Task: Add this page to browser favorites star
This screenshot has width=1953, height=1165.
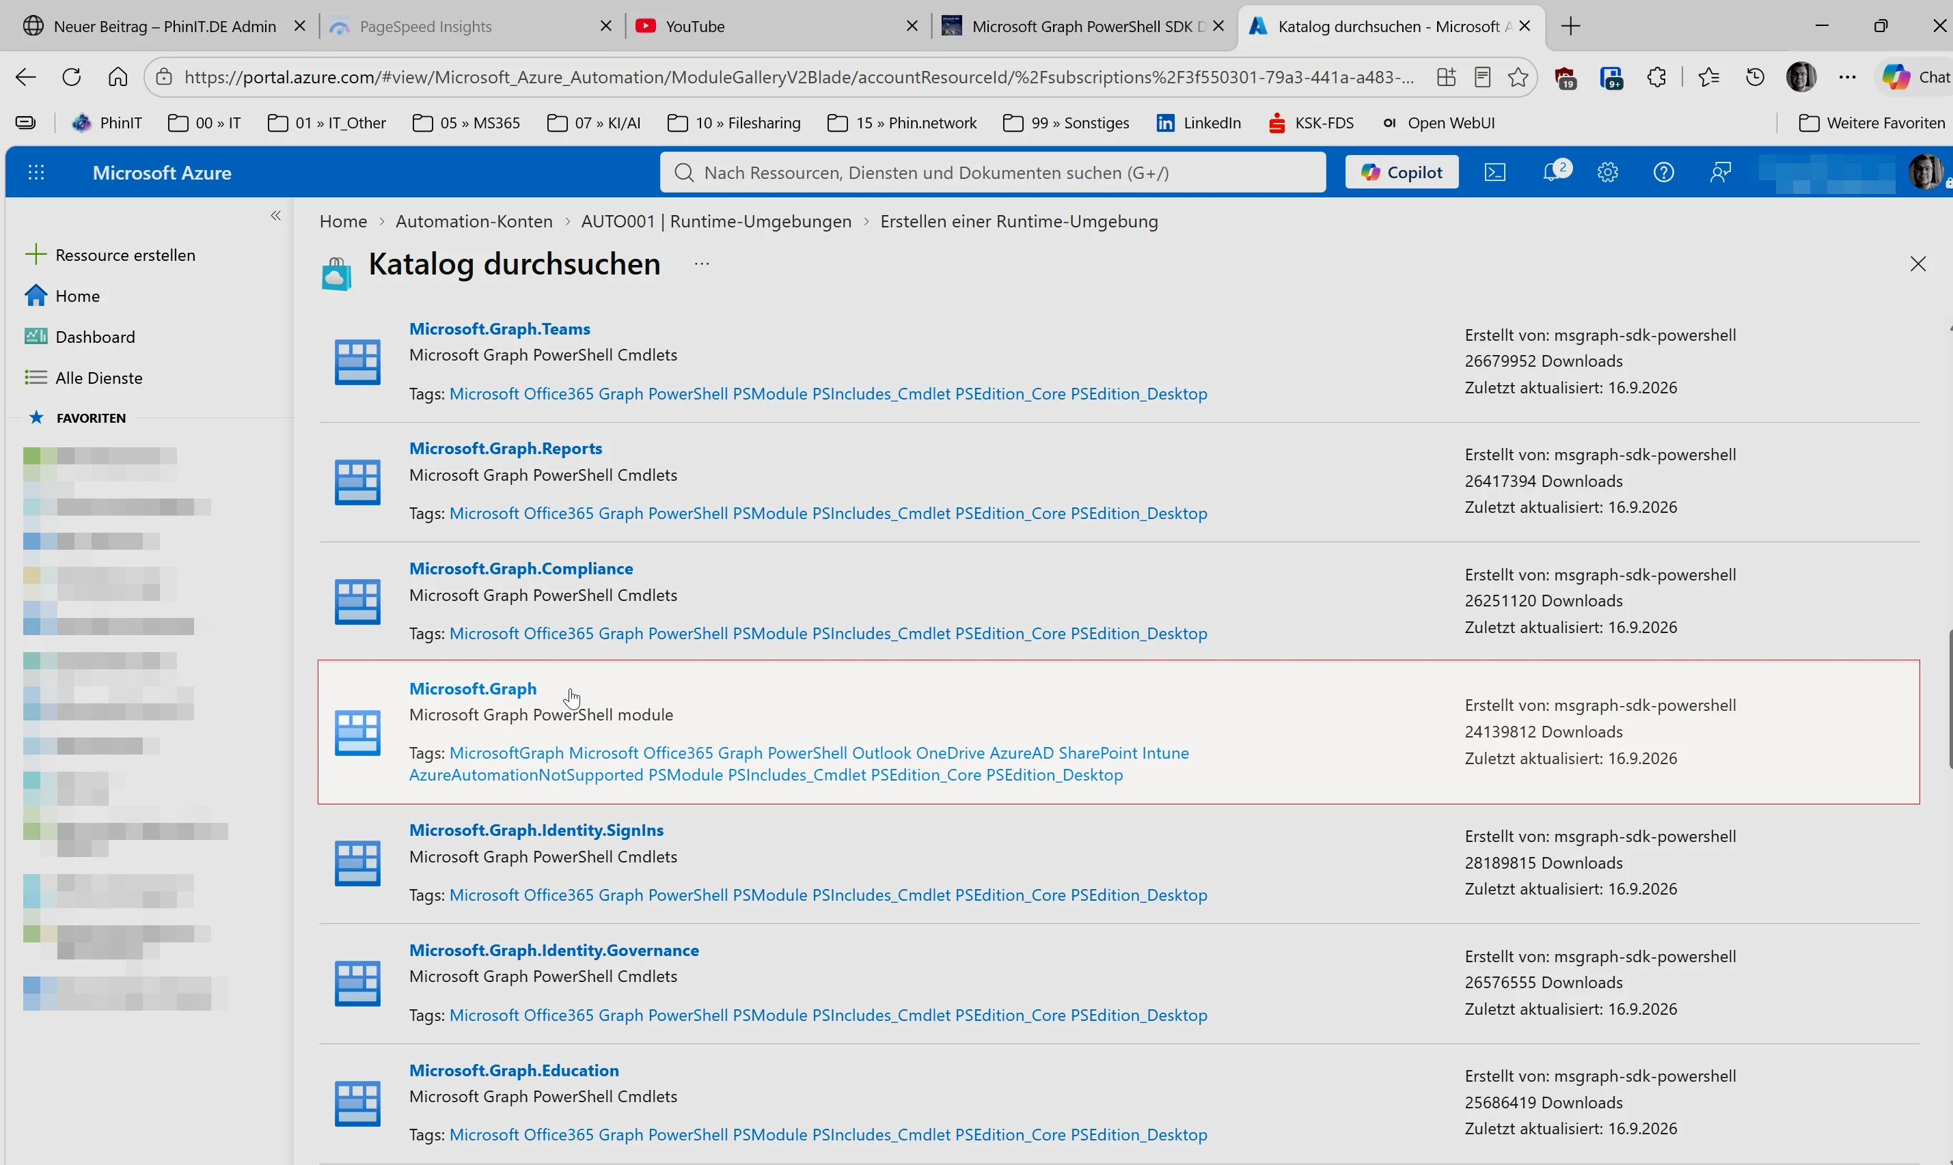Action: coord(1518,77)
